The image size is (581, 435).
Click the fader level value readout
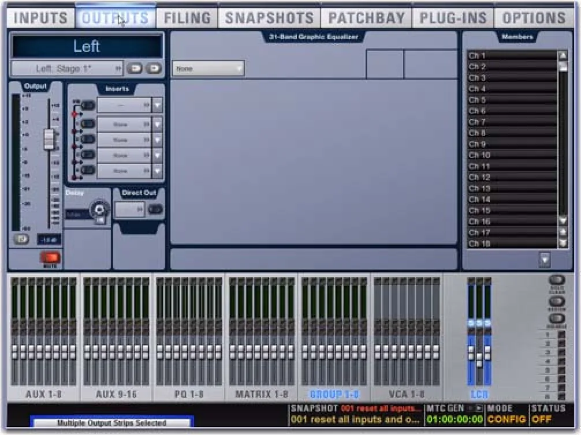pyautogui.click(x=49, y=240)
